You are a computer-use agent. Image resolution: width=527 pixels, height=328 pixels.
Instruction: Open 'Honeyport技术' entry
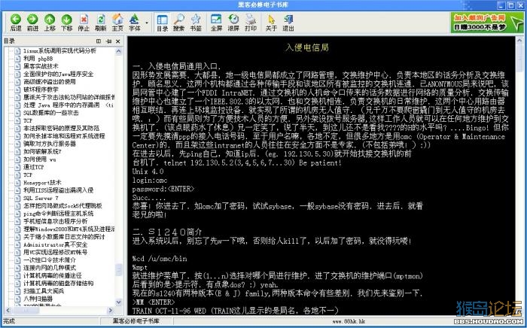[x=42, y=182]
